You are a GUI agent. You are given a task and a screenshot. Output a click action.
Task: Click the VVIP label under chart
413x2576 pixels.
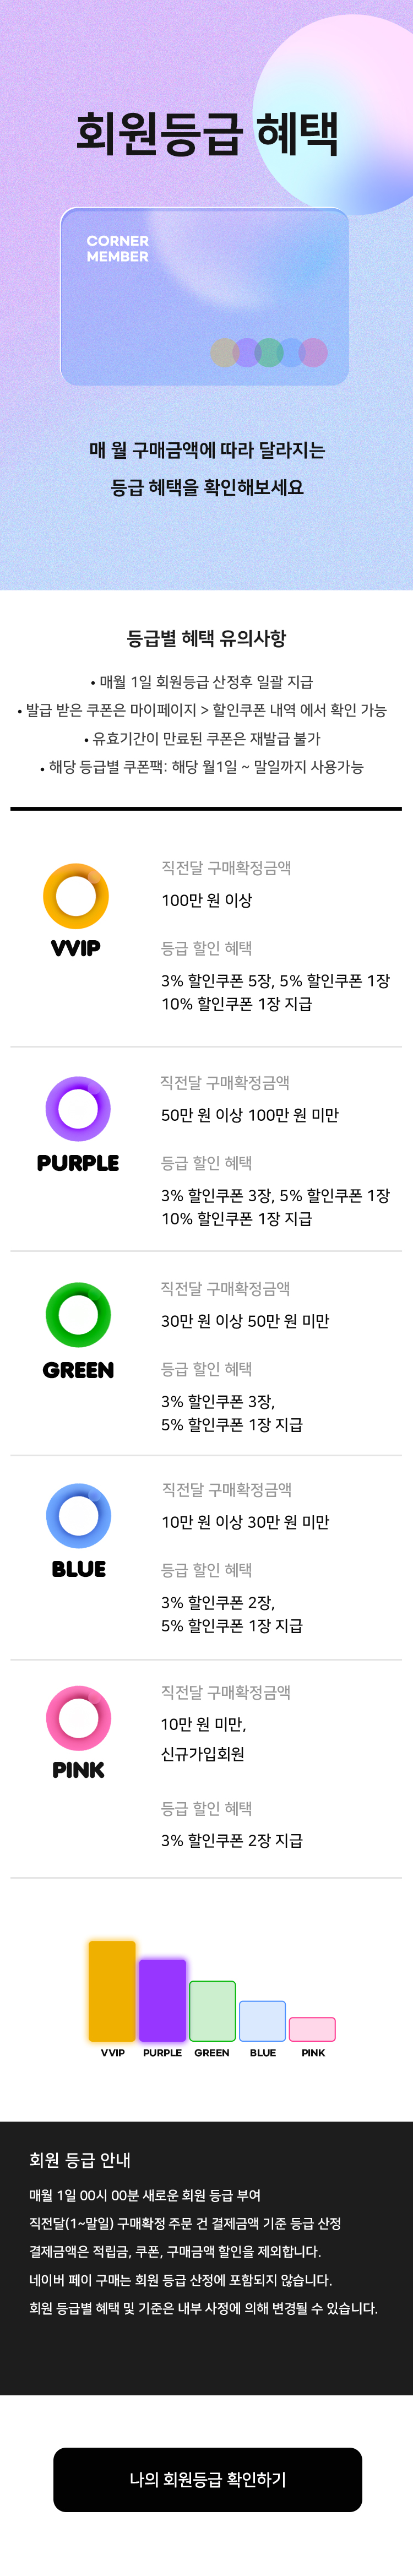pos(113,2053)
